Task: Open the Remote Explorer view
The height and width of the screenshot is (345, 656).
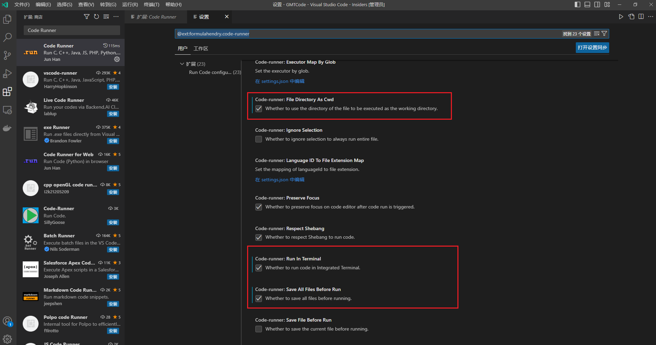Action: tap(7, 110)
